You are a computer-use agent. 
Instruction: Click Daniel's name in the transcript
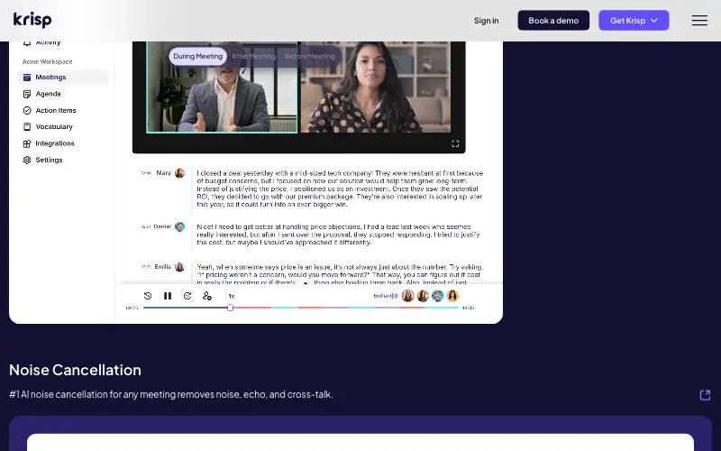[x=162, y=226]
